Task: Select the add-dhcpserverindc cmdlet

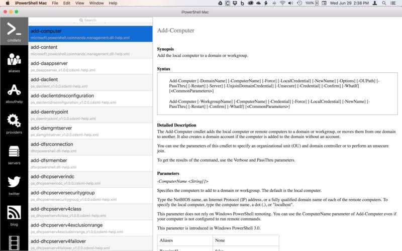Action: point(90,179)
